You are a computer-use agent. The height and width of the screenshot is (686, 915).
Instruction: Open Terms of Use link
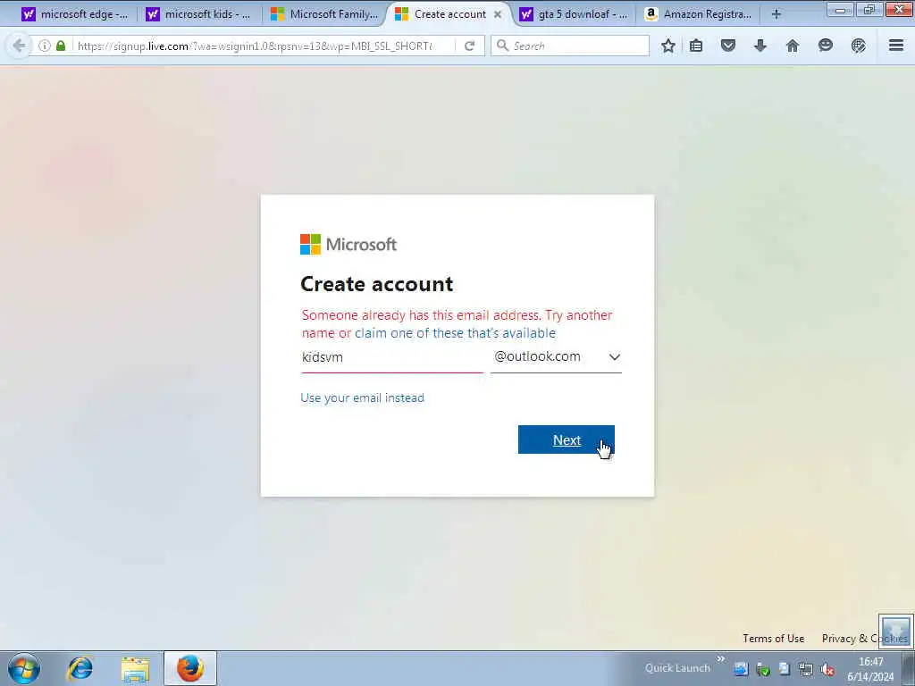click(x=773, y=638)
